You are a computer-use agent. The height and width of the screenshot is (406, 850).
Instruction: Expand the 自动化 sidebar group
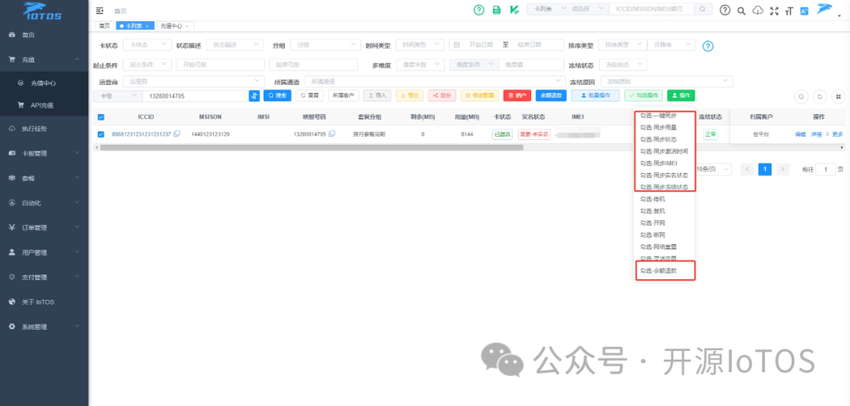point(44,203)
